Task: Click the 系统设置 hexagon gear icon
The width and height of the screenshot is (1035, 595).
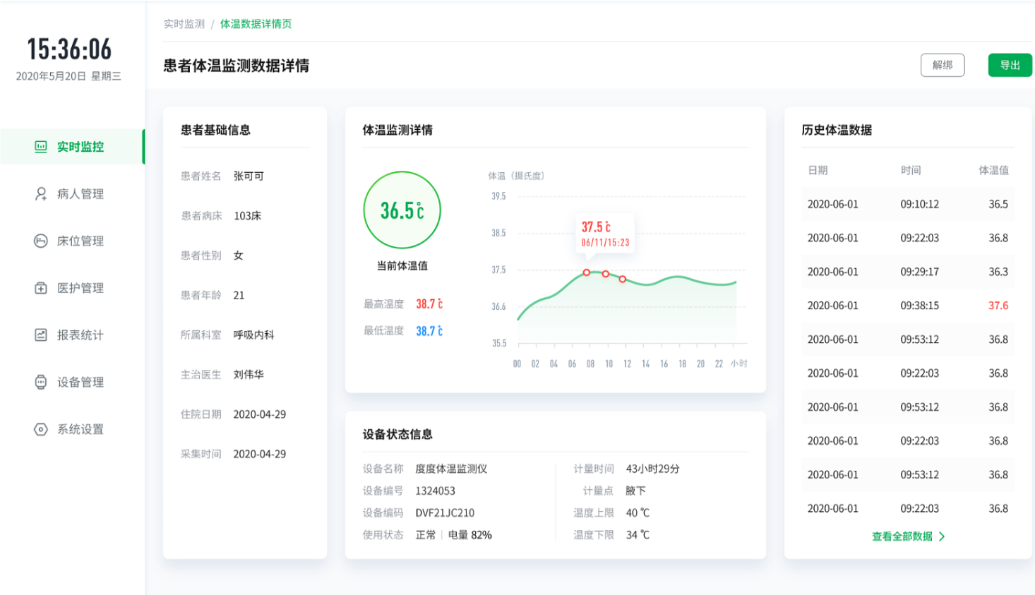Action: pos(41,429)
